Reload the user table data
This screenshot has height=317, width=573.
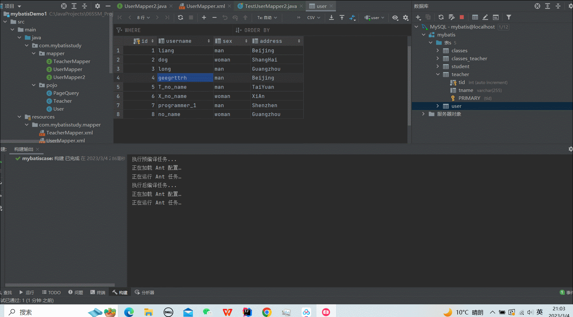(181, 17)
